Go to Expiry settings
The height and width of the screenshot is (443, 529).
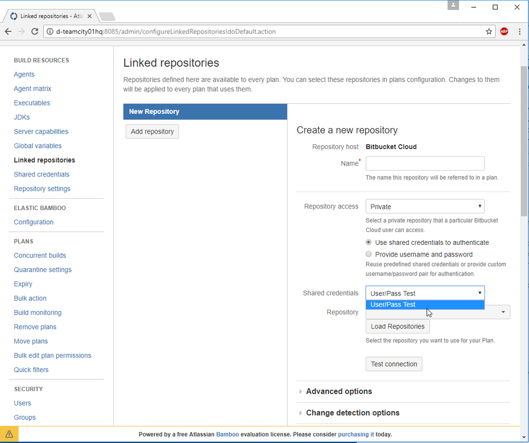[23, 284]
